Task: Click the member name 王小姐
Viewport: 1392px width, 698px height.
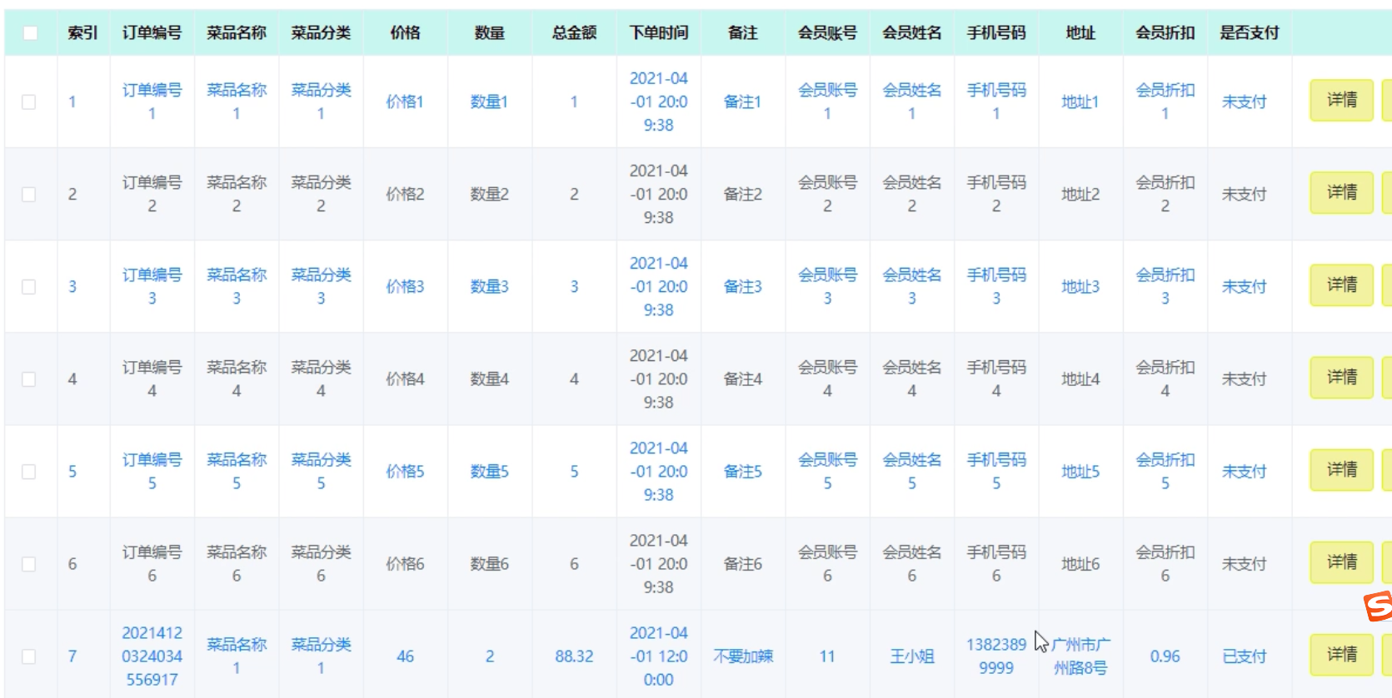Action: tap(911, 656)
